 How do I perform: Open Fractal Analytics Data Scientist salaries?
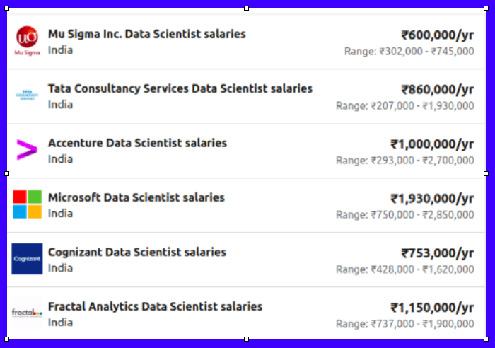point(155,306)
